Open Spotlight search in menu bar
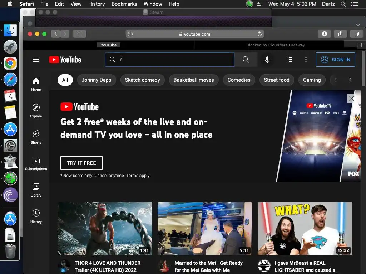 343,4
